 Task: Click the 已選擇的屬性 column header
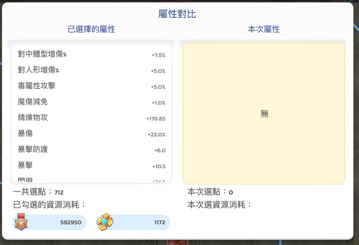(x=92, y=29)
